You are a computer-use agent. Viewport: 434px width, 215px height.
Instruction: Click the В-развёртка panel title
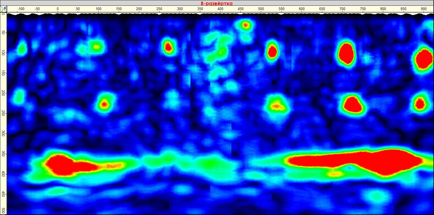216,3
